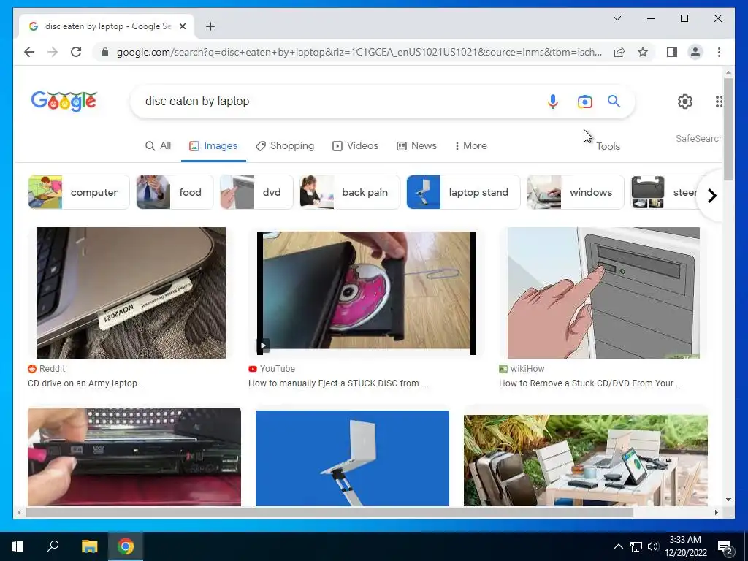Open the blue background laptop stand image
The height and width of the screenshot is (561, 748).
(352, 458)
